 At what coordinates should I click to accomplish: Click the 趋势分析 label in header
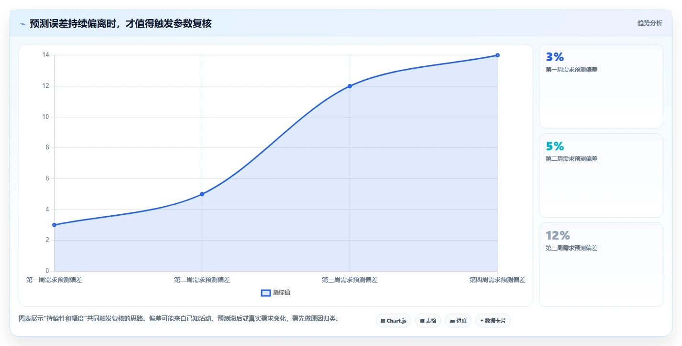[649, 23]
